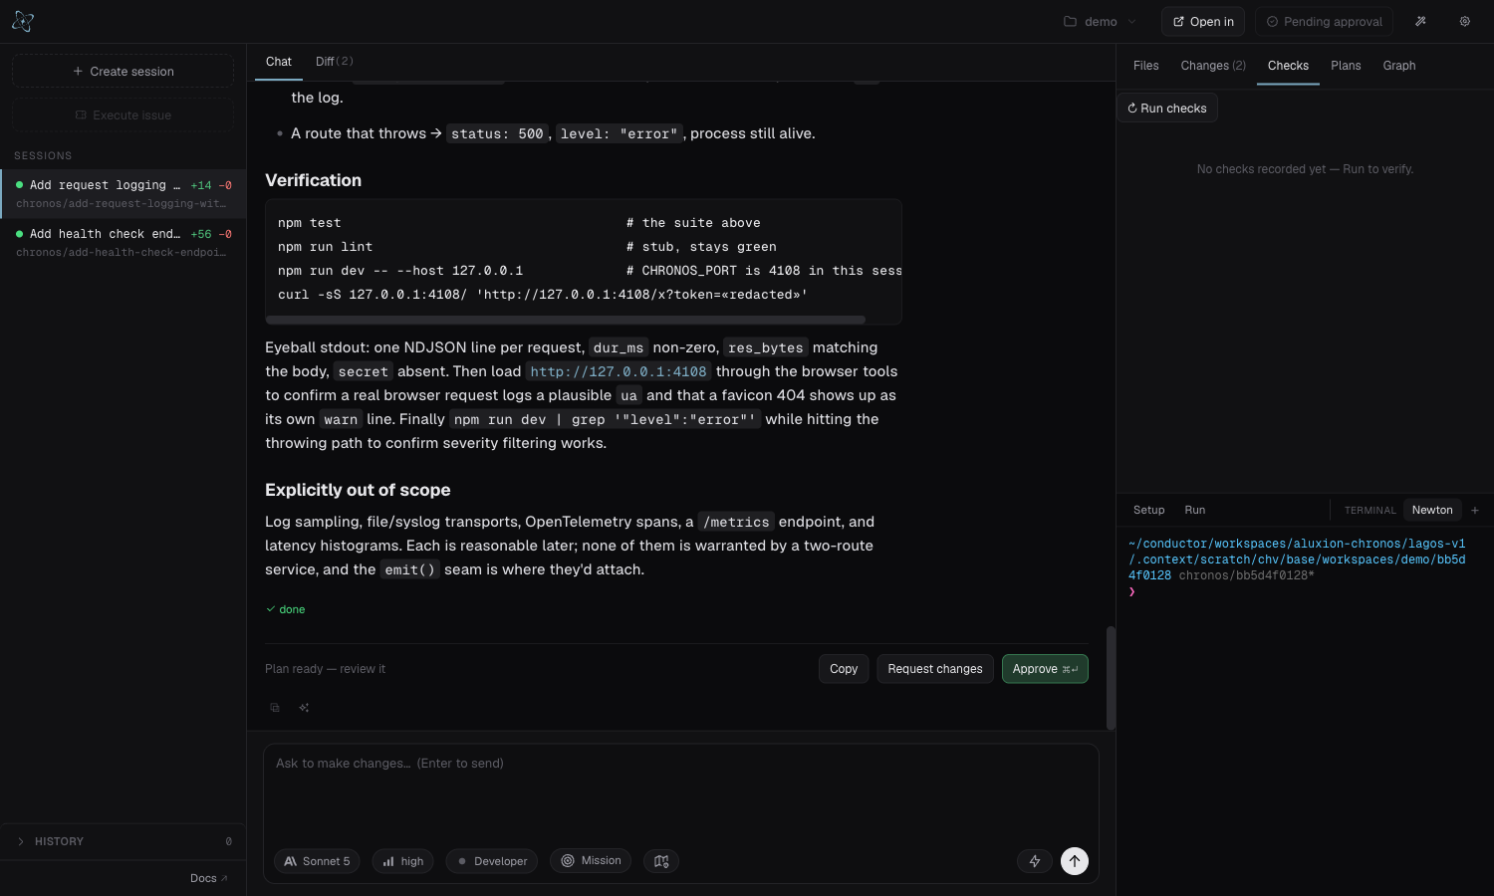Screen dimensions: 1494x896
Task: Open the Graph tab
Action: point(1399,66)
